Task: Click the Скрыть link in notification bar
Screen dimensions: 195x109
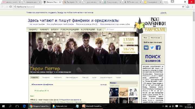Action: click(x=163, y=13)
